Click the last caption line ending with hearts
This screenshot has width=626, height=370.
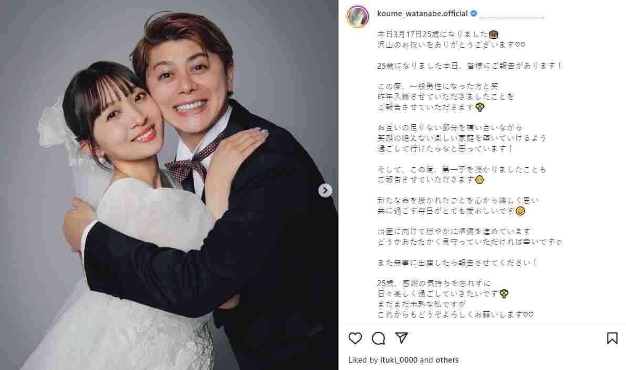(x=455, y=314)
